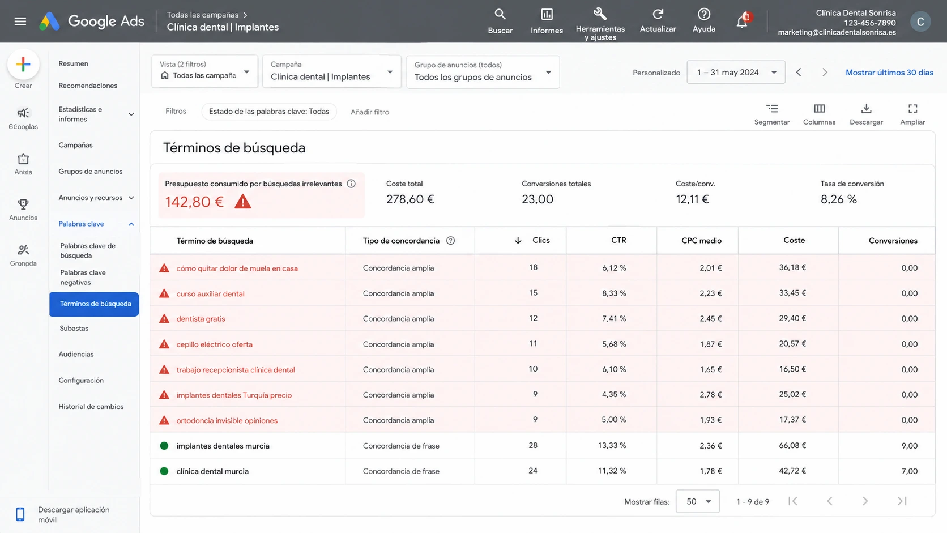Image resolution: width=947 pixels, height=533 pixels.
Task: Expand the Estadísticas e informes section
Action: (131, 114)
